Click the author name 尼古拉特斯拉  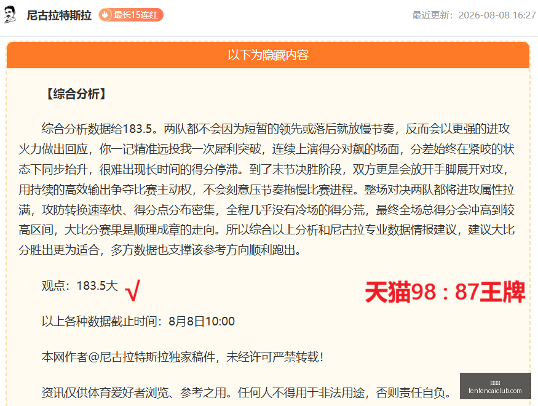pyautogui.click(x=59, y=15)
